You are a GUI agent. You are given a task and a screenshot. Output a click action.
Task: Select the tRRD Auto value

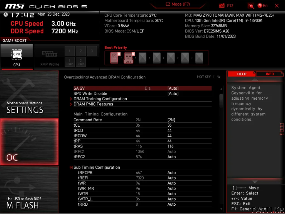171,204
